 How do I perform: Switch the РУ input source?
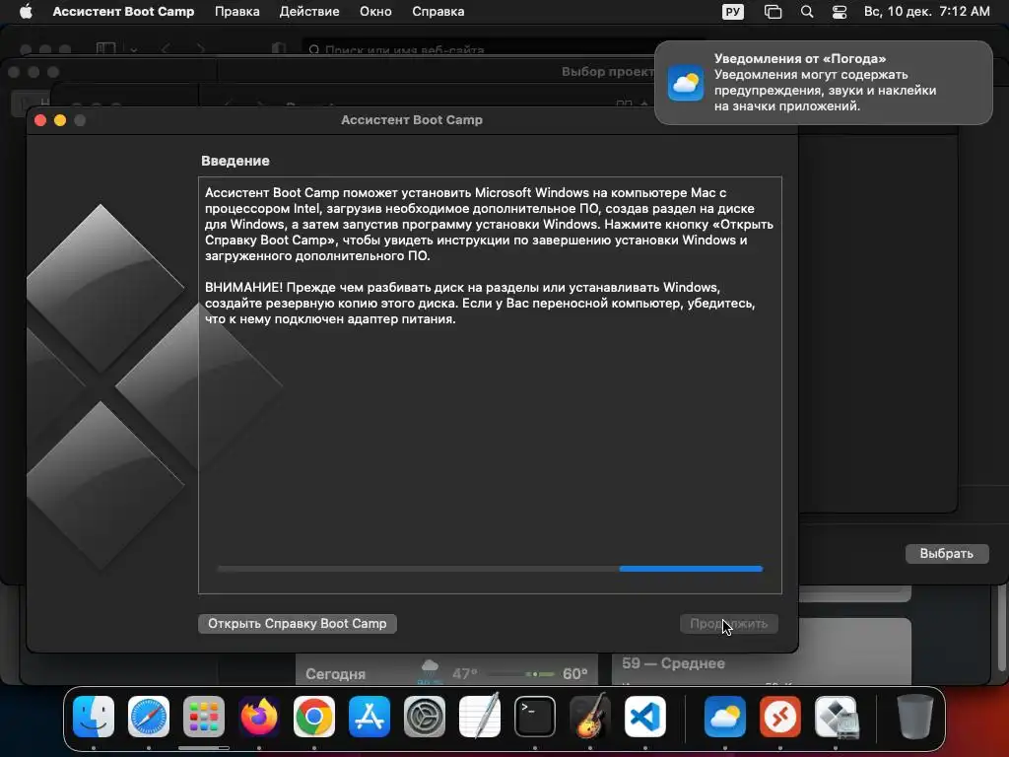point(732,12)
